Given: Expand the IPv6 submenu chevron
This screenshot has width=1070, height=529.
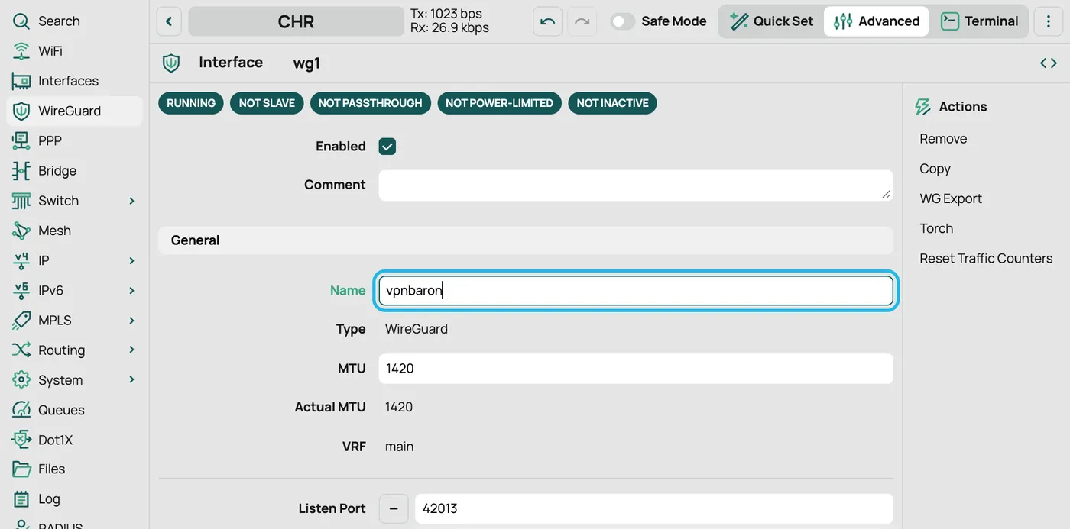Looking at the screenshot, I should pos(131,290).
